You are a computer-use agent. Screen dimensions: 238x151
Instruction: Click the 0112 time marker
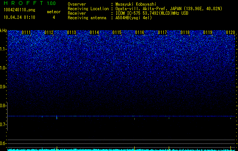pos(49,32)
